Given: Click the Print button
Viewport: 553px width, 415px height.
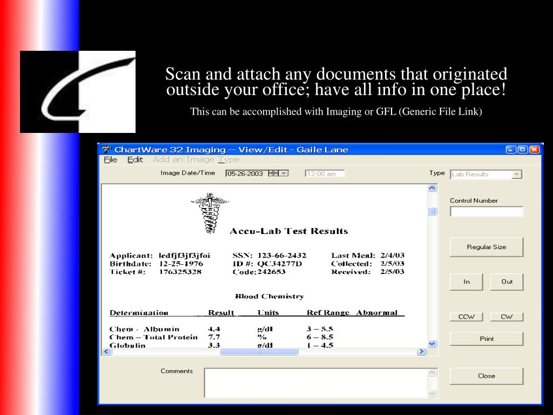Looking at the screenshot, I should tap(487, 339).
